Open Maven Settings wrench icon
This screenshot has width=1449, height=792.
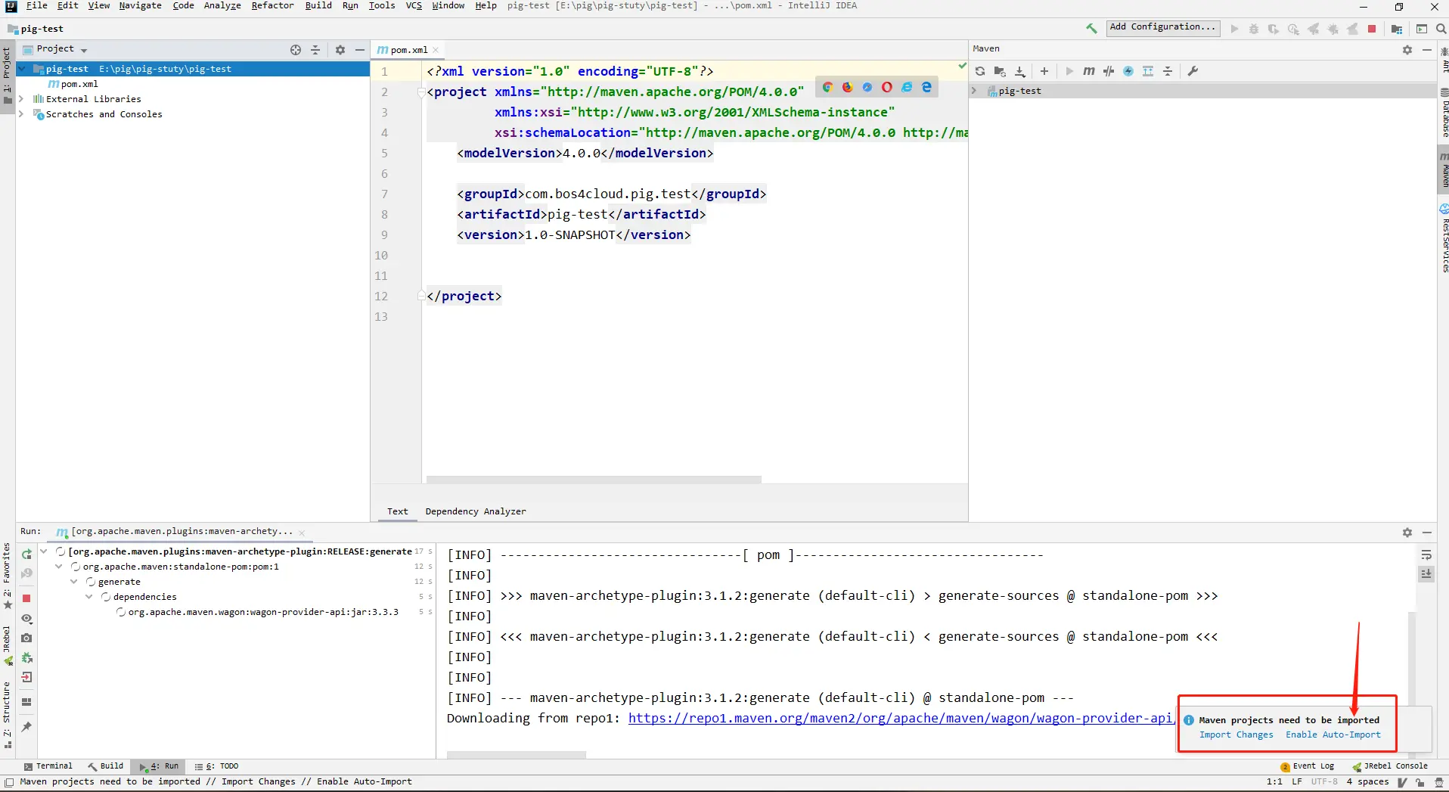(1193, 71)
